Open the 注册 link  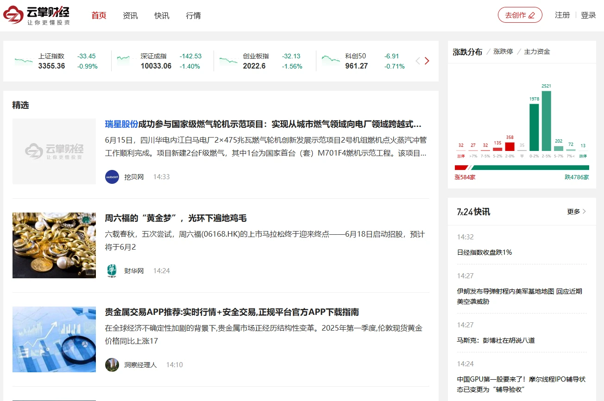tap(562, 15)
